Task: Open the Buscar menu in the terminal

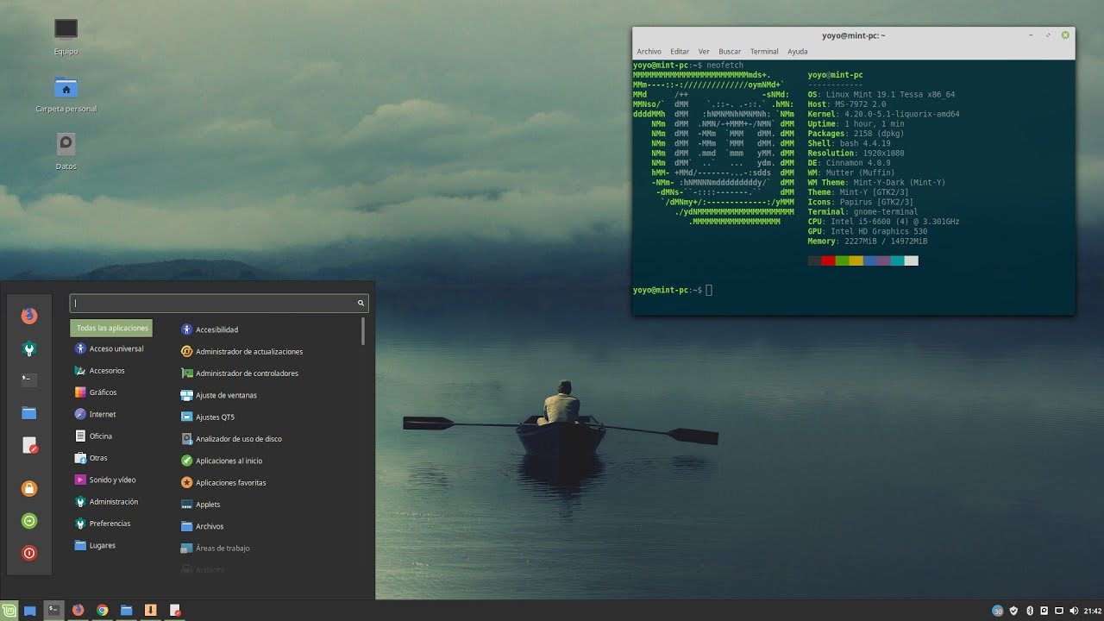Action: (730, 52)
